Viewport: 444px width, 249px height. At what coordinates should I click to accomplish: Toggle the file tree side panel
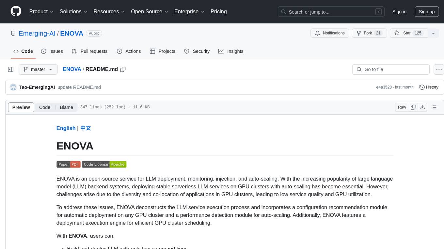click(x=11, y=69)
